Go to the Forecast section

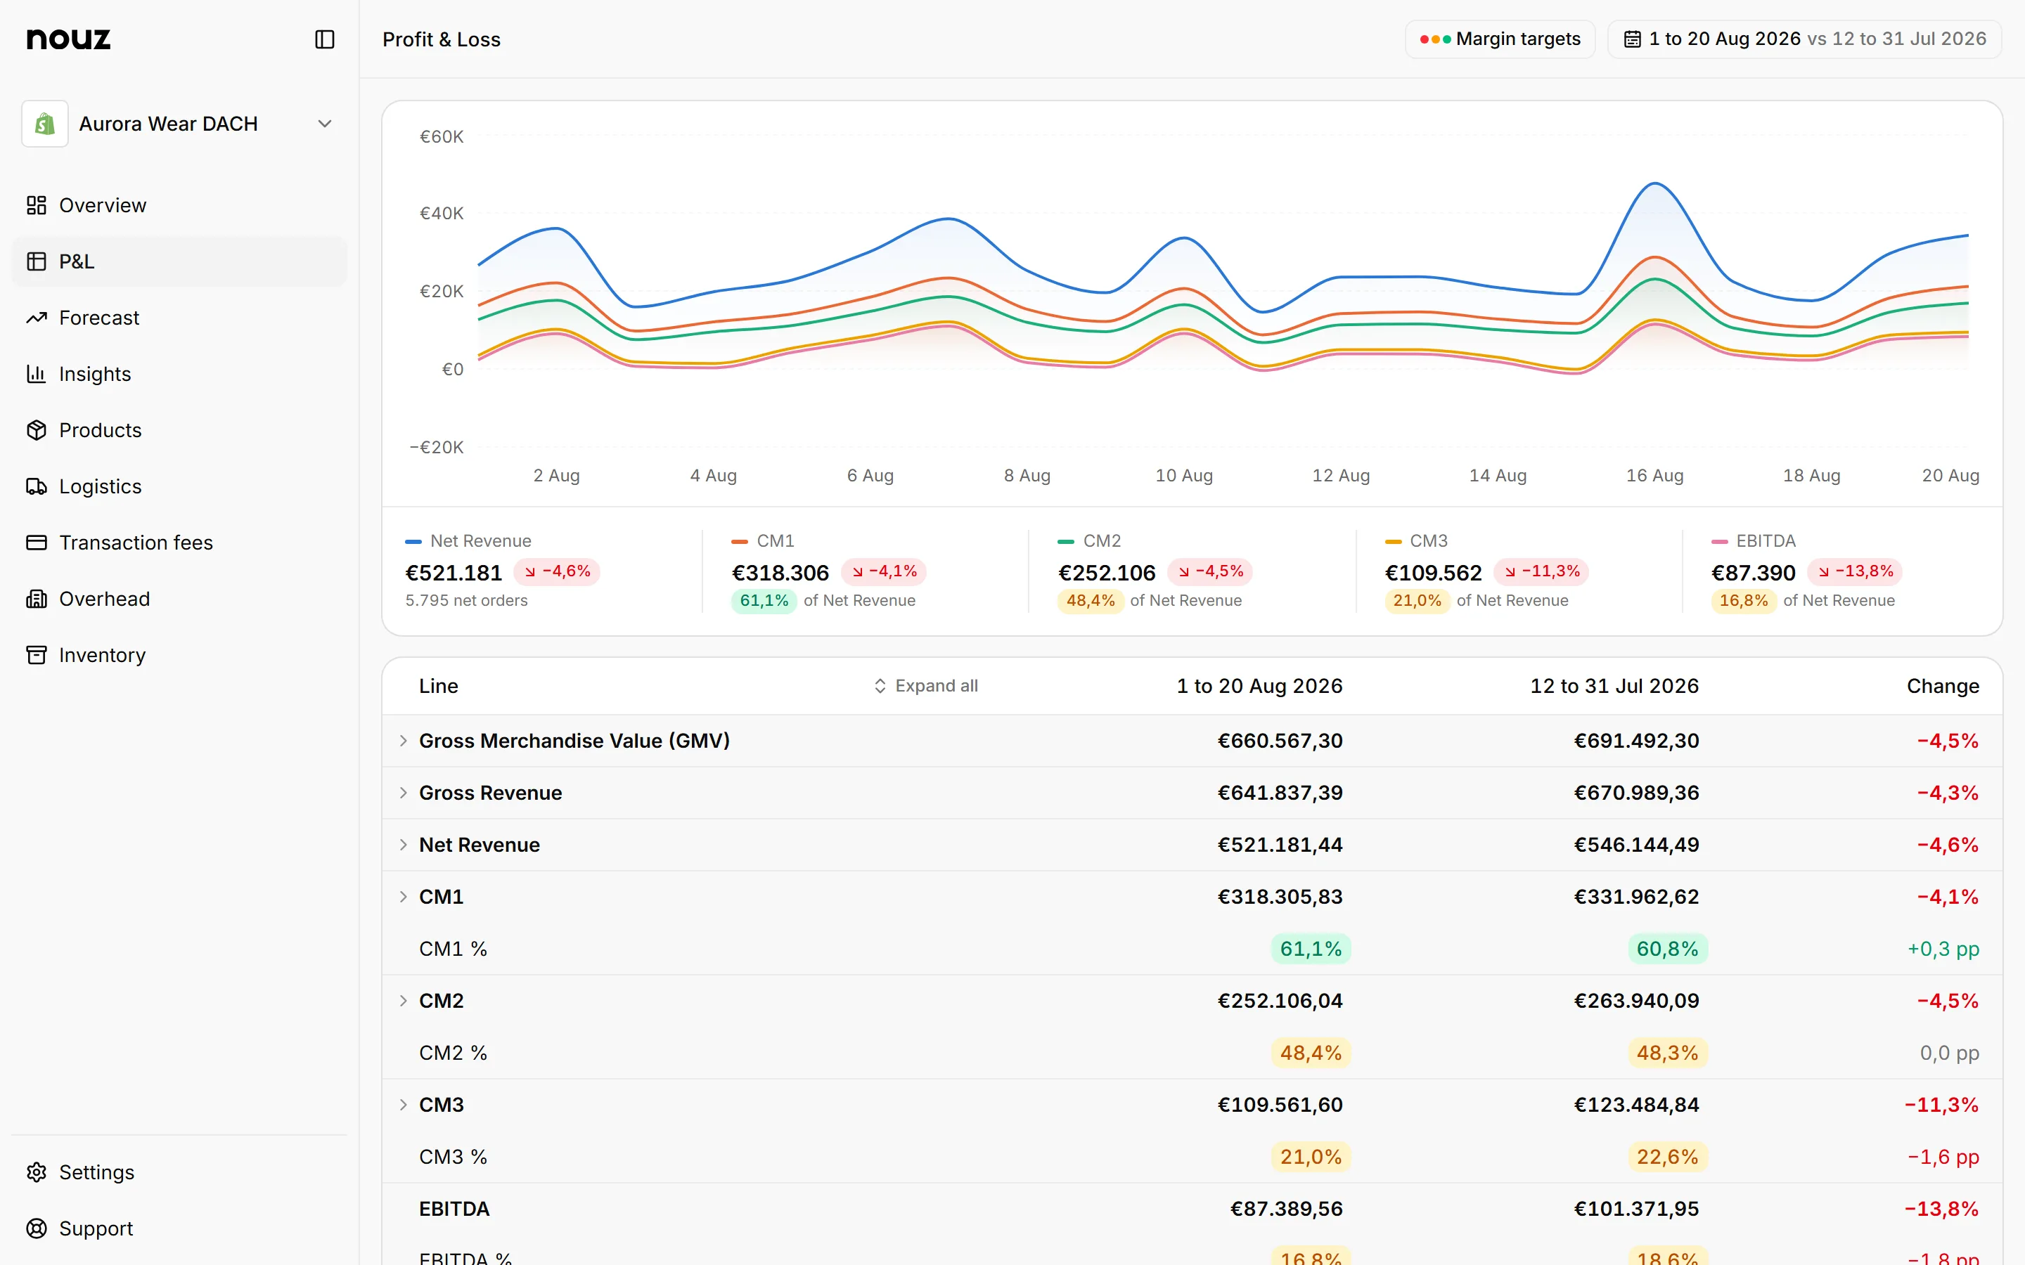[179, 318]
